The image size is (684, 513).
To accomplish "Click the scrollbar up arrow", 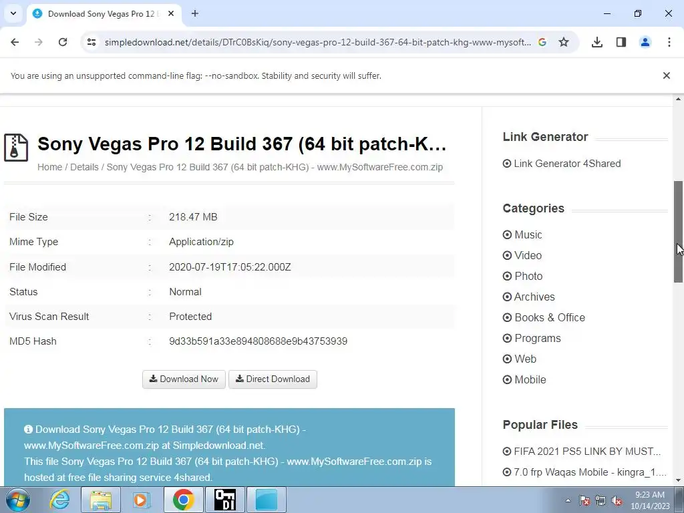I will (679, 99).
